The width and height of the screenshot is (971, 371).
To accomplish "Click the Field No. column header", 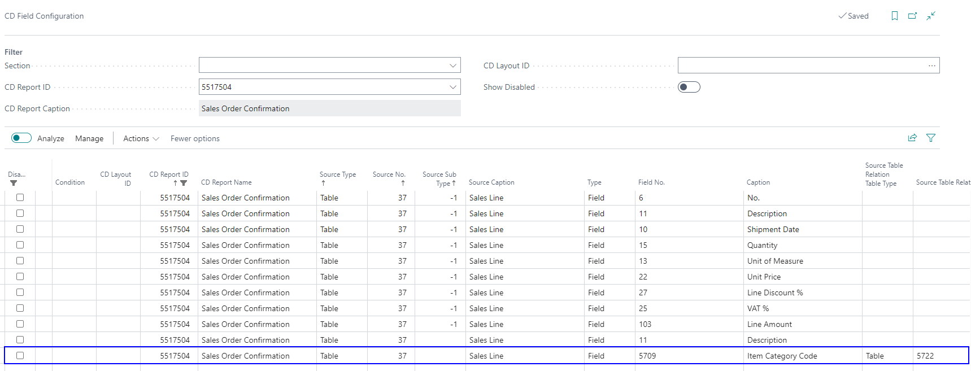I will (x=651, y=182).
